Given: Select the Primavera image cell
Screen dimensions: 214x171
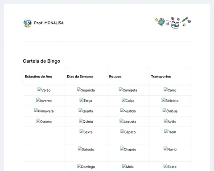Looking at the screenshot, I should [x=44, y=111].
